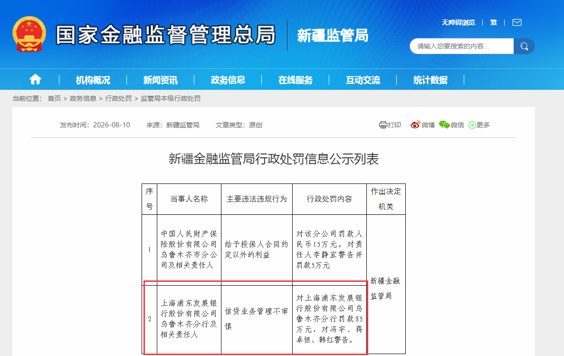Focus the search input field
564x356 pixels.
coord(461,46)
